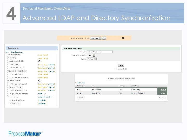The width and height of the screenshot is (187, 140).
Task: Click sync this link for Human Resources
Action: 51,68
